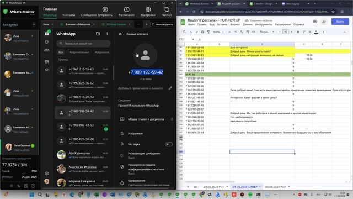The height and width of the screenshot is (199, 353).
Task: Open the Отправить send icon in Whats Master
Action: click(105, 9)
